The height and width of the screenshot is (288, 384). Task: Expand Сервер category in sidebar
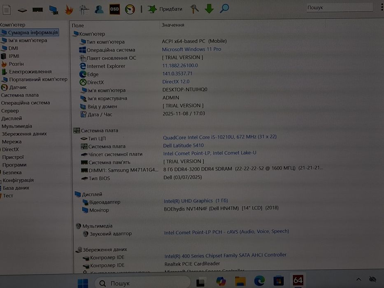click(10, 111)
